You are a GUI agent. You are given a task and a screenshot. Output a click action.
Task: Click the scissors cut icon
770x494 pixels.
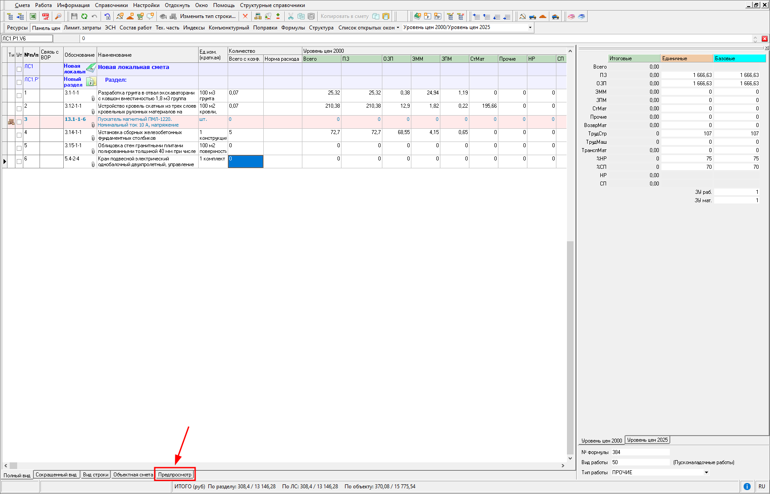pyautogui.click(x=291, y=16)
